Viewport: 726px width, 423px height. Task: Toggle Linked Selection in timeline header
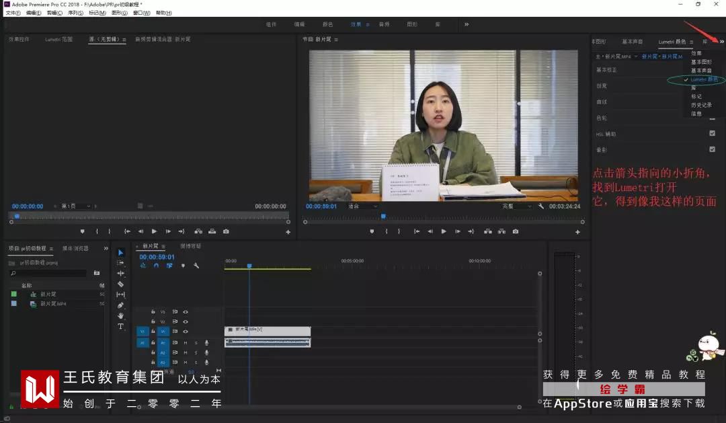point(169,266)
